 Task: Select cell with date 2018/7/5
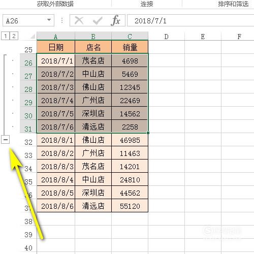point(56,113)
